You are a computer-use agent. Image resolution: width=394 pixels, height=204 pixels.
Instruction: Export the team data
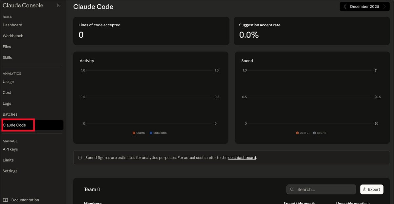pyautogui.click(x=371, y=189)
